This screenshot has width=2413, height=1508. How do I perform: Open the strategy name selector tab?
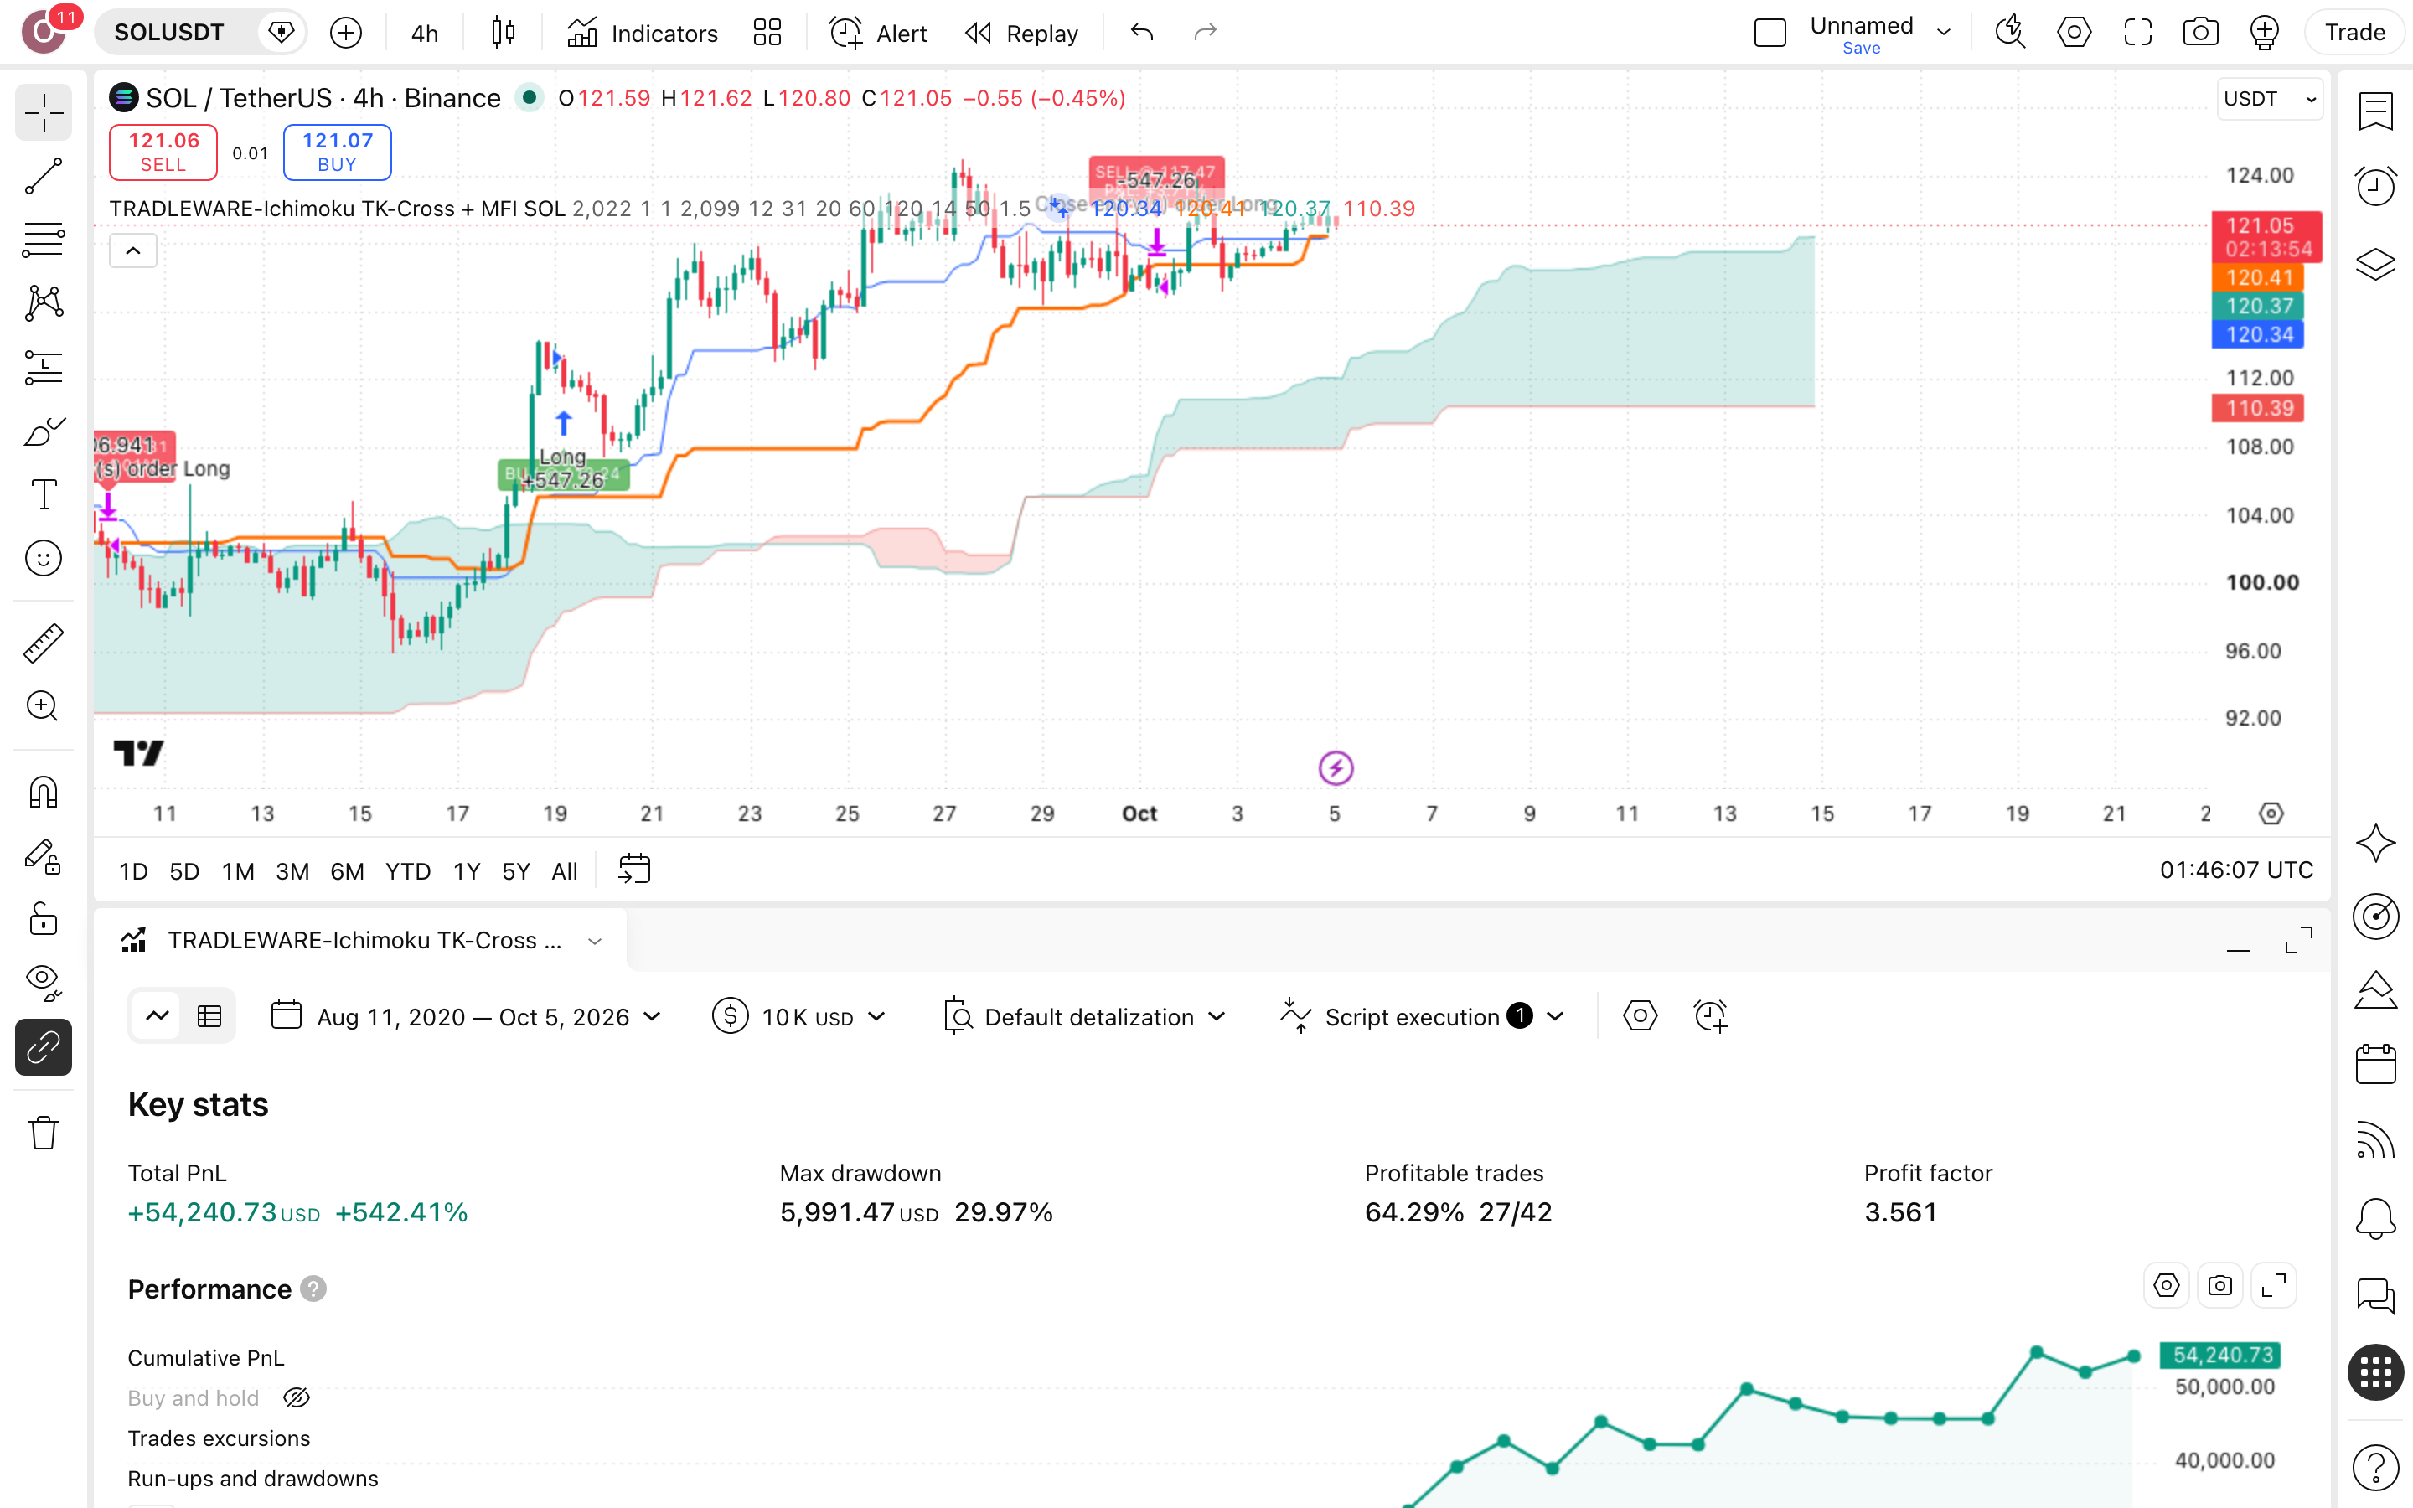(361, 941)
